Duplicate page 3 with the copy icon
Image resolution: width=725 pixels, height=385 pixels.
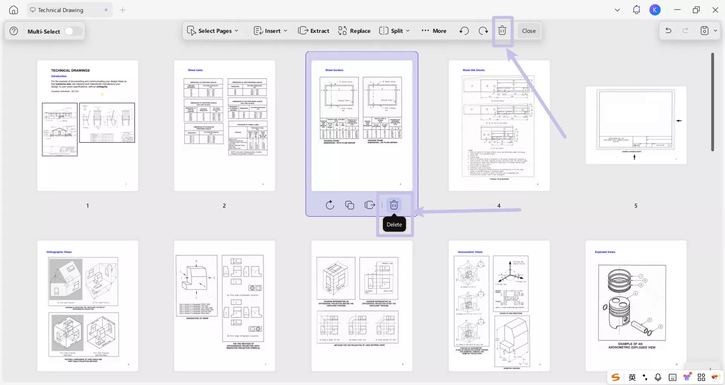tap(350, 205)
